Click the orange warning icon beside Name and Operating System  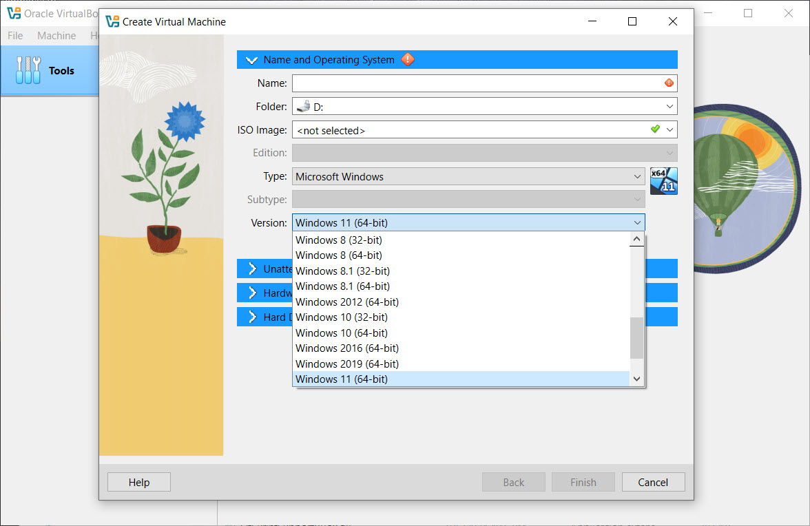[408, 59]
